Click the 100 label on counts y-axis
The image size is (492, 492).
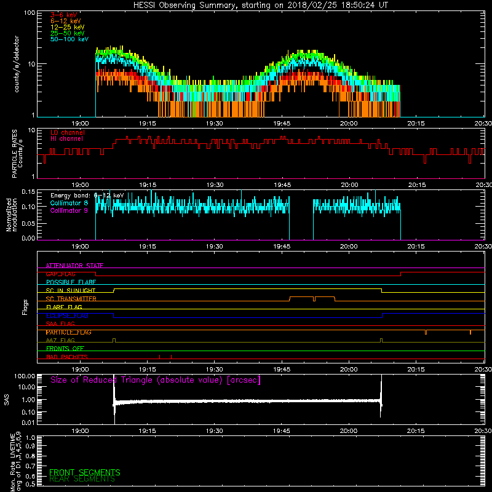point(30,13)
